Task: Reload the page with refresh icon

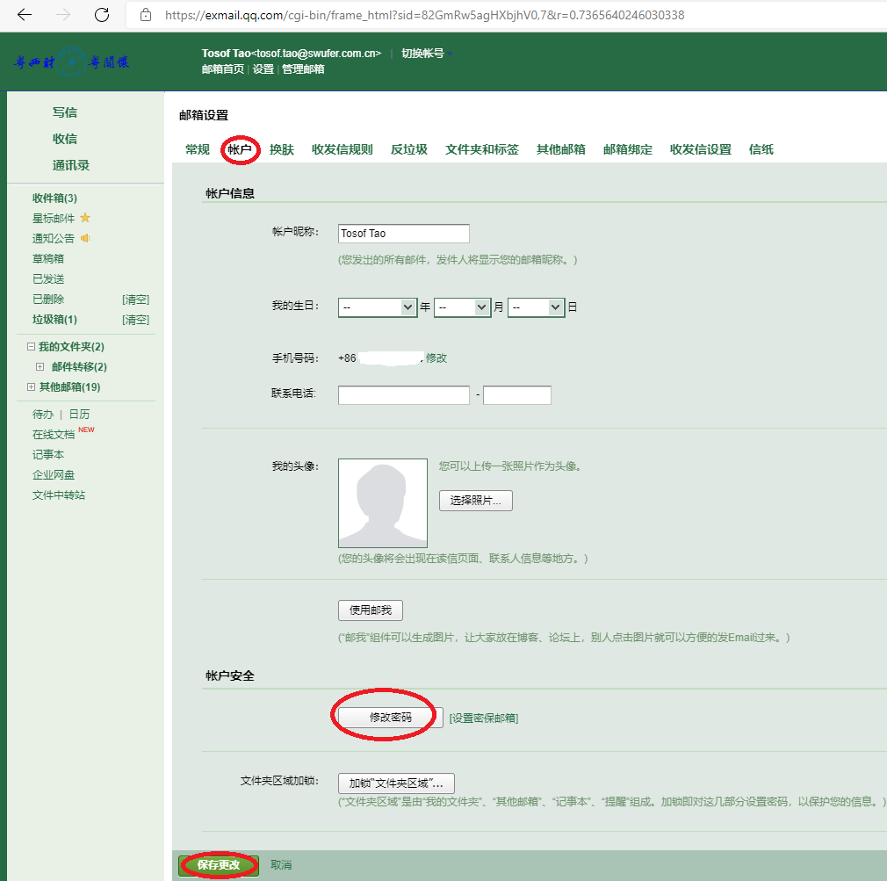Action: coord(102,15)
